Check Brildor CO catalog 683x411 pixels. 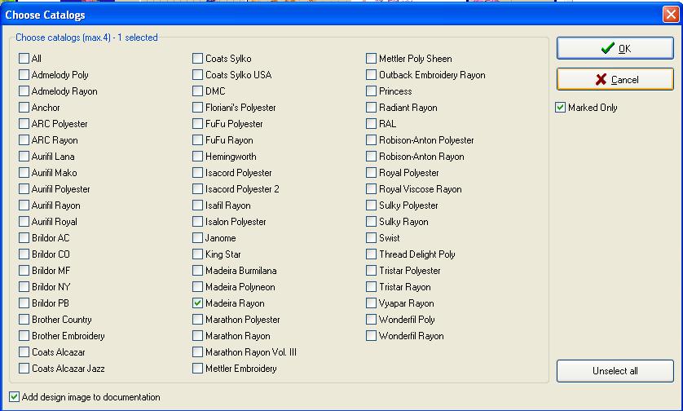[x=24, y=254]
